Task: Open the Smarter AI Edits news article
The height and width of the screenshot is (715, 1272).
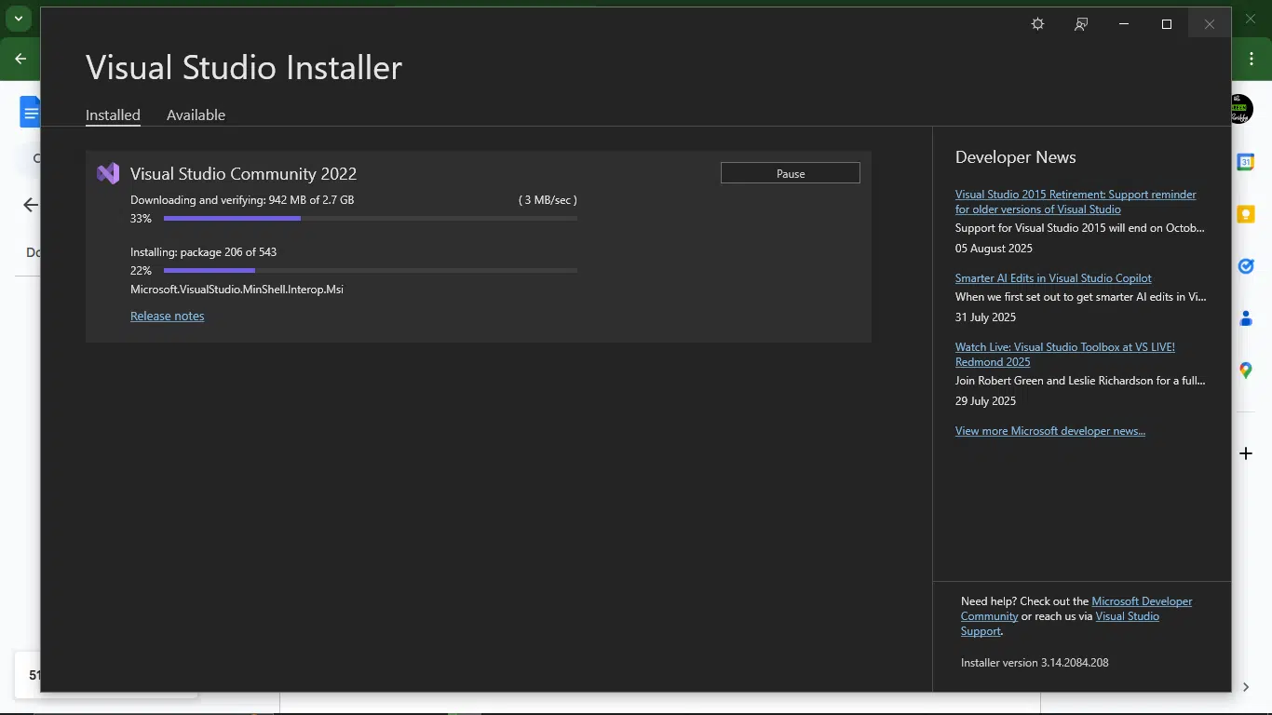Action: [x=1052, y=278]
